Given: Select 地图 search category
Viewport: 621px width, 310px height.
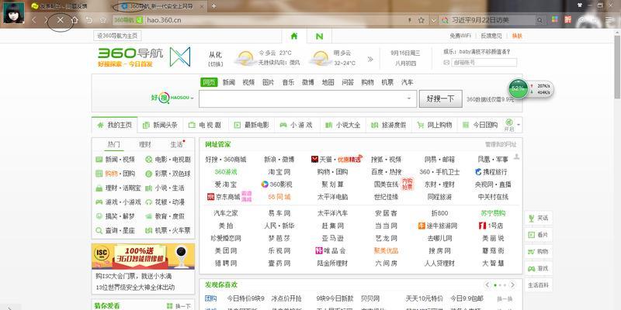Looking at the screenshot, I should pyautogui.click(x=328, y=82).
